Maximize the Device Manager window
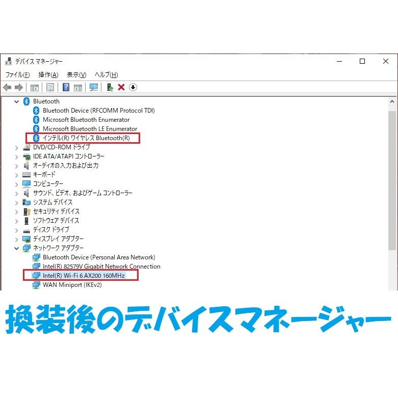This screenshot has width=398, height=398. tap(362, 62)
